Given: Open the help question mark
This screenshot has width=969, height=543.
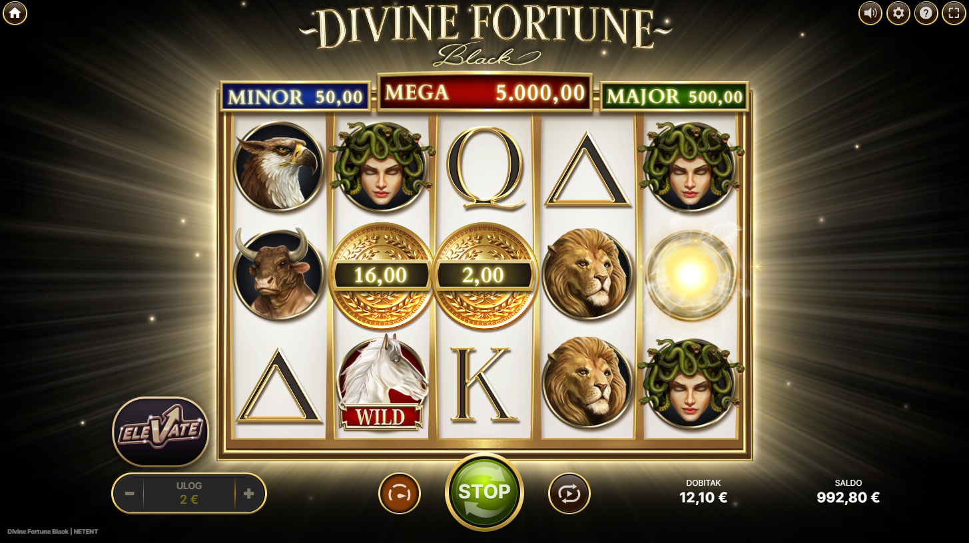Looking at the screenshot, I should (x=926, y=13).
